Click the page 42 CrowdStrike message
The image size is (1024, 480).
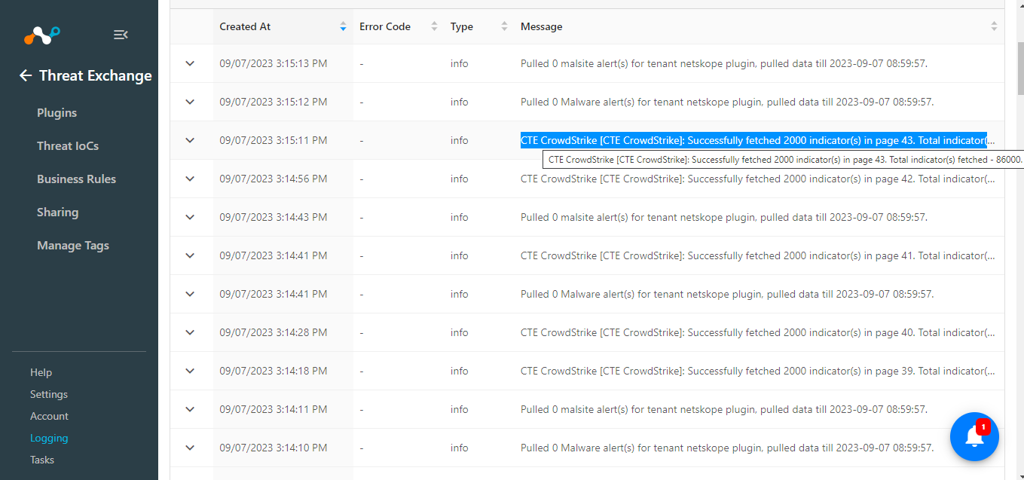point(757,179)
